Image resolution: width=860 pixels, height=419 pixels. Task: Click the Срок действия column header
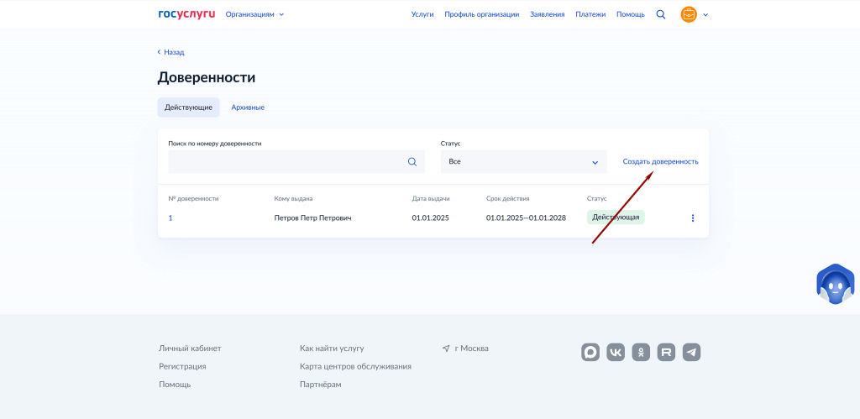(x=508, y=198)
